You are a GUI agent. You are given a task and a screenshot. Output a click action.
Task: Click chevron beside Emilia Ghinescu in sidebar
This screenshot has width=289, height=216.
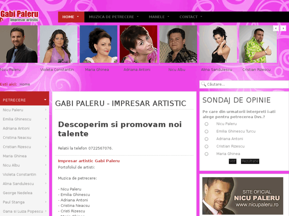(46, 119)
